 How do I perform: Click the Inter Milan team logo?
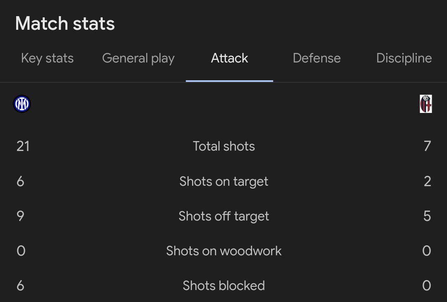point(22,104)
